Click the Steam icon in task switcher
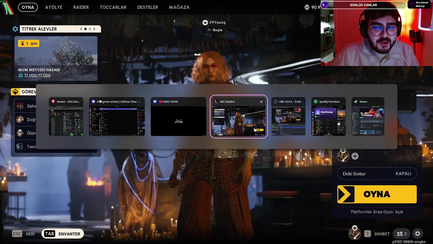This screenshot has height=244, width=433. [x=356, y=102]
